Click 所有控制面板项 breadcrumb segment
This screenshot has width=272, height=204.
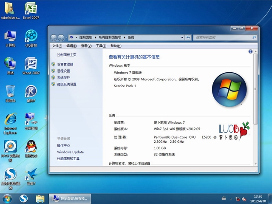110,37
